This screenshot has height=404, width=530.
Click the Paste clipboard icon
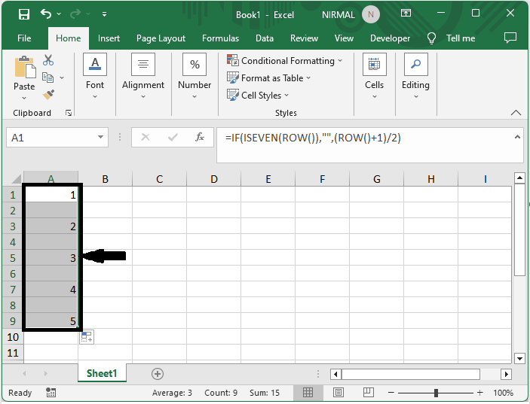pyautogui.click(x=25, y=67)
